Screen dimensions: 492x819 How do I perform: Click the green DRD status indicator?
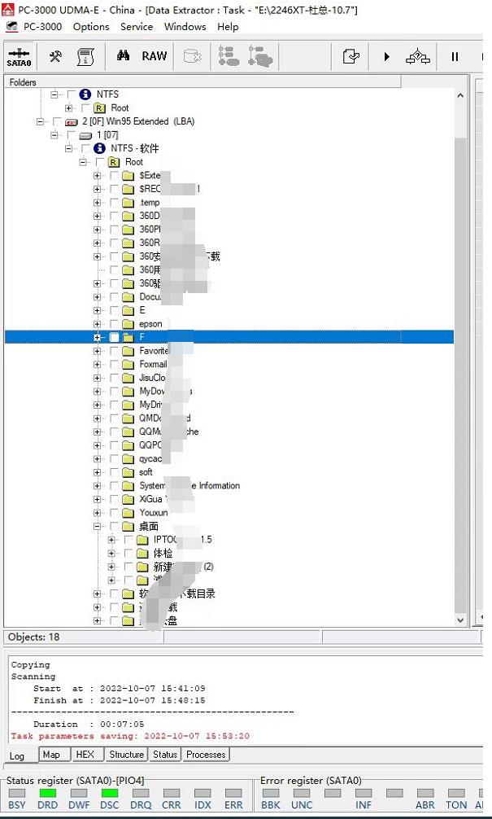click(x=47, y=793)
